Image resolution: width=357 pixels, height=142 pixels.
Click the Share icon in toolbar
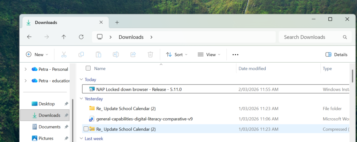[133, 54]
